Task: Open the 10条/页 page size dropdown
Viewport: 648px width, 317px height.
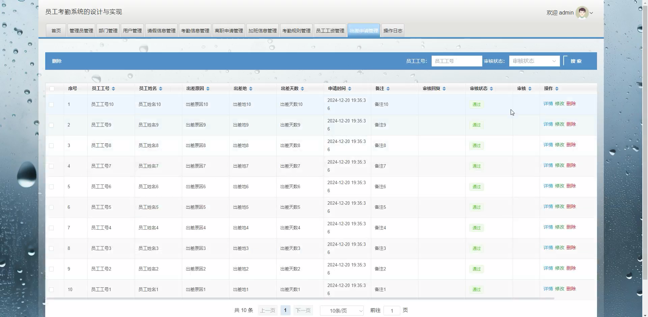Action: pos(342,311)
